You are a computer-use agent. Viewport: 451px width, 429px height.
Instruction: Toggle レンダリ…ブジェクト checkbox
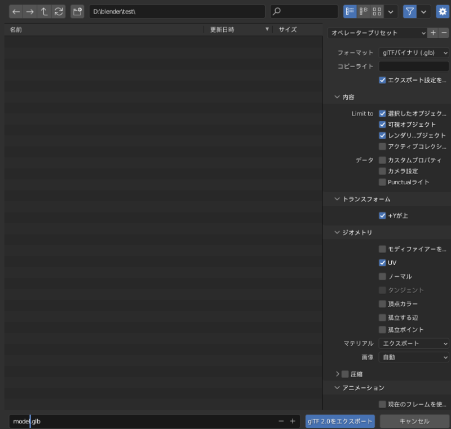[382, 135]
